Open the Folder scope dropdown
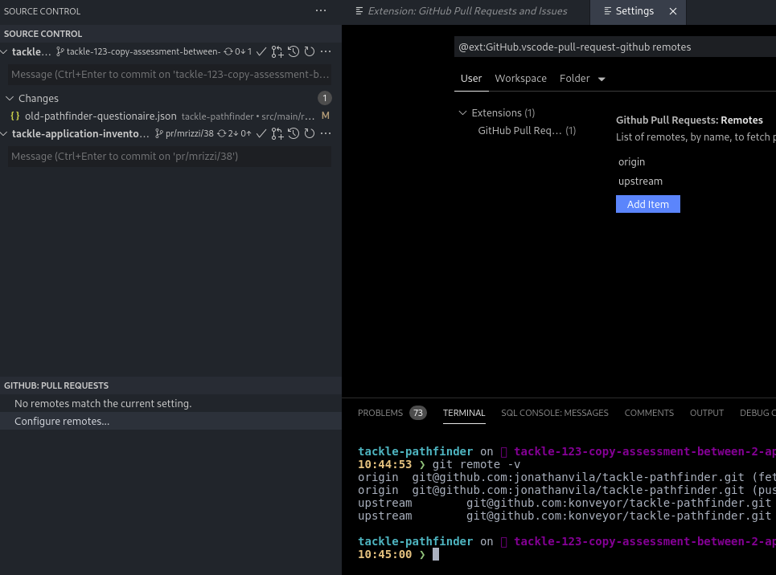The width and height of the screenshot is (776, 575). (x=602, y=79)
